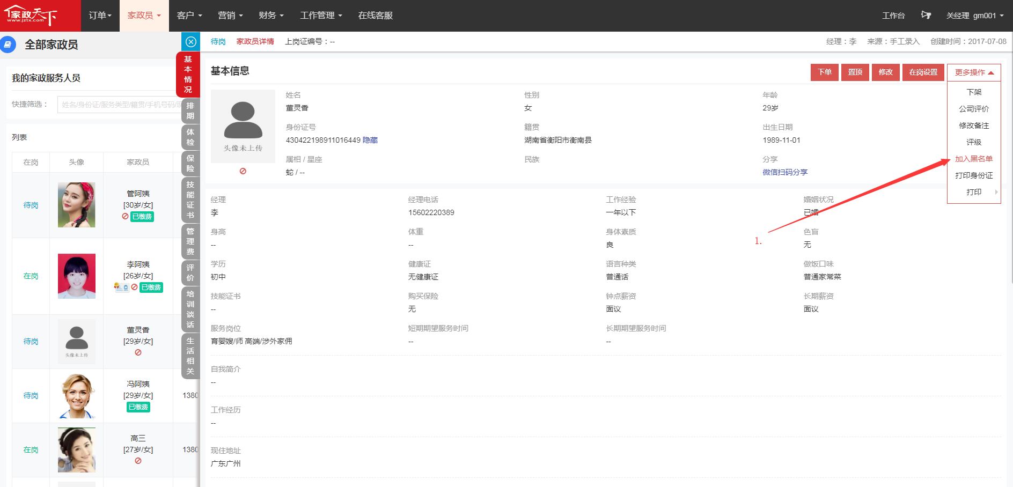Switch to the 排期 side tab
1013x487 pixels.
pyautogui.click(x=190, y=111)
